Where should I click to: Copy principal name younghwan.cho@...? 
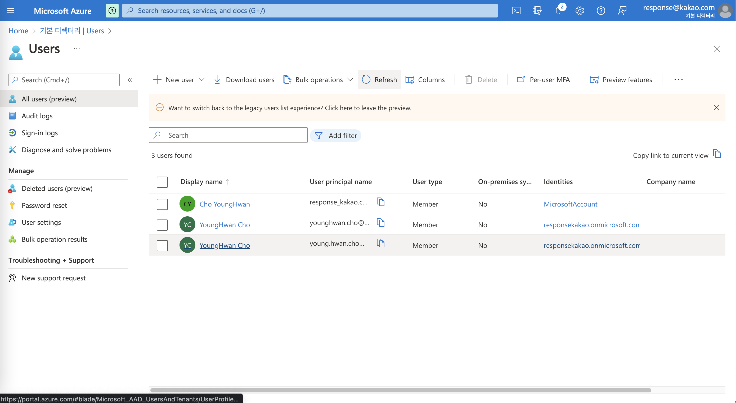(380, 222)
